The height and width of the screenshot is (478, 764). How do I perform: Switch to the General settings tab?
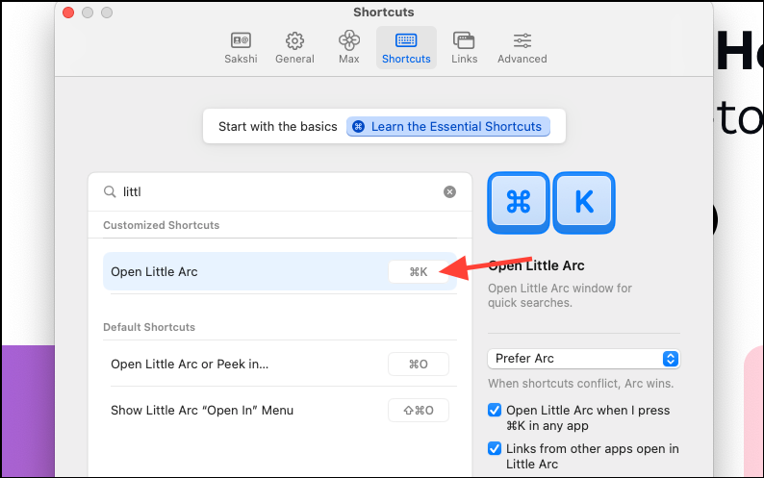[294, 48]
